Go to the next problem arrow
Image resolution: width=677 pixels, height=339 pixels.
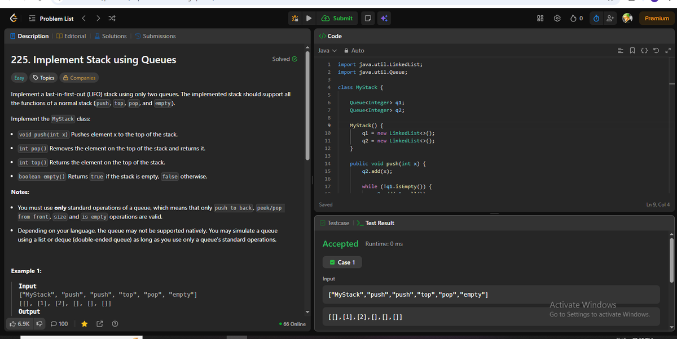coord(98,19)
